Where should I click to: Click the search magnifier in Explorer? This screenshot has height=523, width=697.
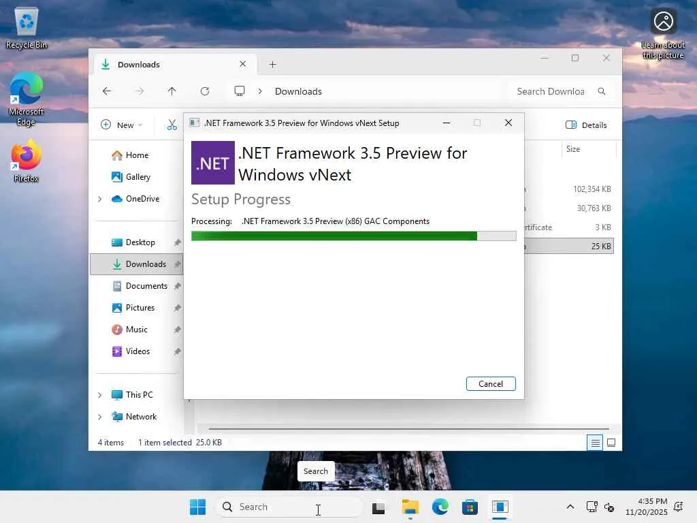602,91
